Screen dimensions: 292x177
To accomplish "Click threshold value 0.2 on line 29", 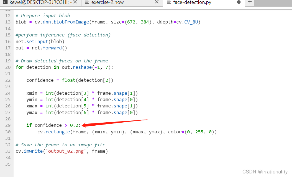I will (74, 125).
